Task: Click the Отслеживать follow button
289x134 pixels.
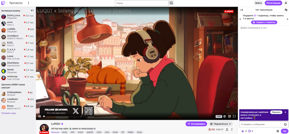Action: [x=196, y=124]
